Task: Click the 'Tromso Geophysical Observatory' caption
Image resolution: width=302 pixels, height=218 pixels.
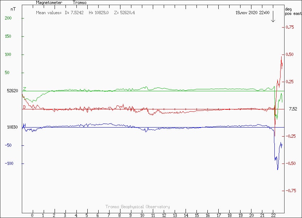Action: coord(138,207)
